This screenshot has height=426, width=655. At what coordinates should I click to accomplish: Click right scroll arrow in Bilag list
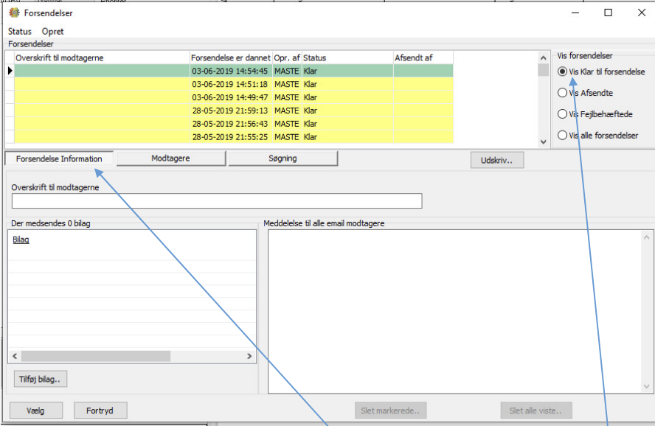(249, 356)
